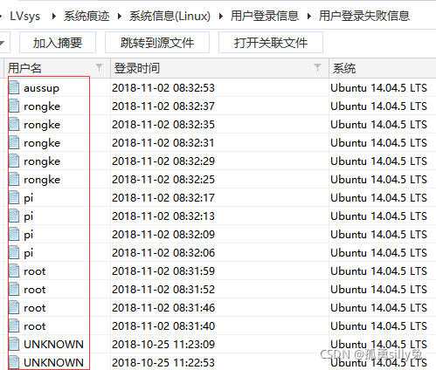Click the file icon of UNKNOWN 11:23:09 row
Screen dimensions: 436x370
14,344
